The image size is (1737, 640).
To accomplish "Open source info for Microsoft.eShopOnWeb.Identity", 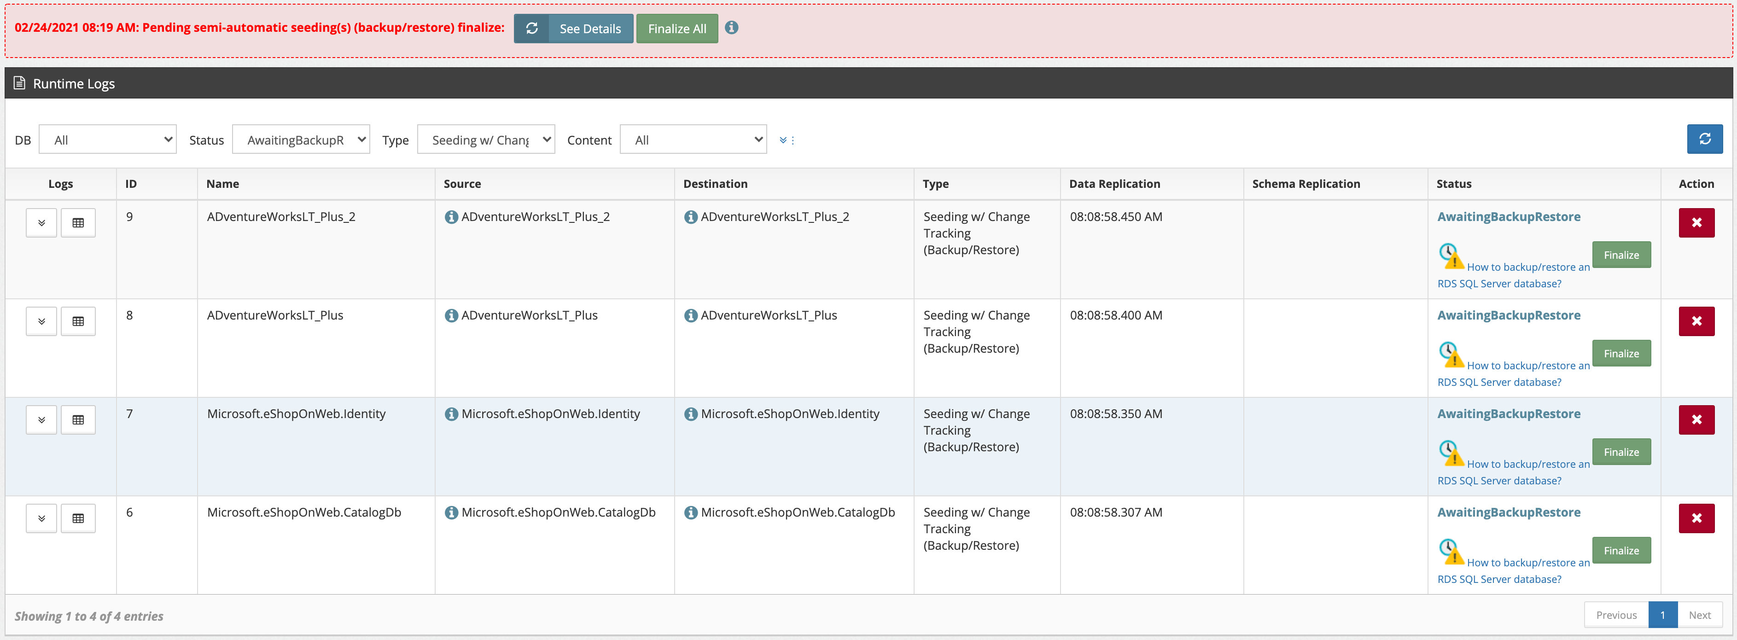I will [x=451, y=413].
